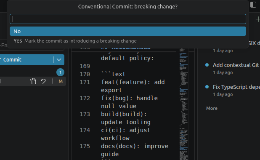
Task: Click the text 'default policy:' in the editor
Action: click(x=127, y=58)
